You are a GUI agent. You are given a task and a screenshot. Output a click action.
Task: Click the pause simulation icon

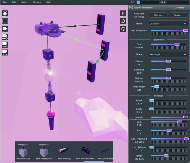click(x=123, y=13)
